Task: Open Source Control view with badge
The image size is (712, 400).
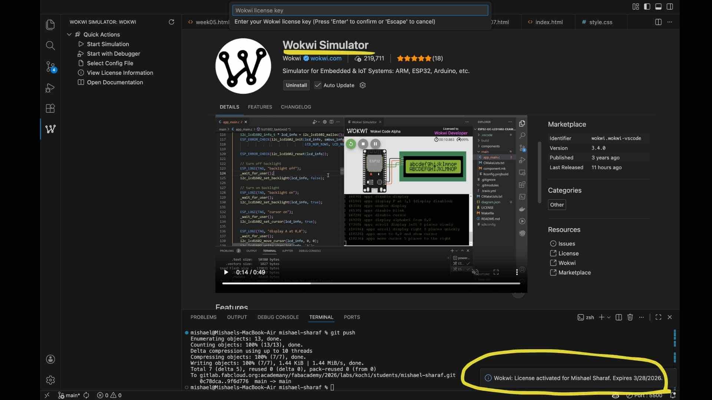Action: click(50, 66)
